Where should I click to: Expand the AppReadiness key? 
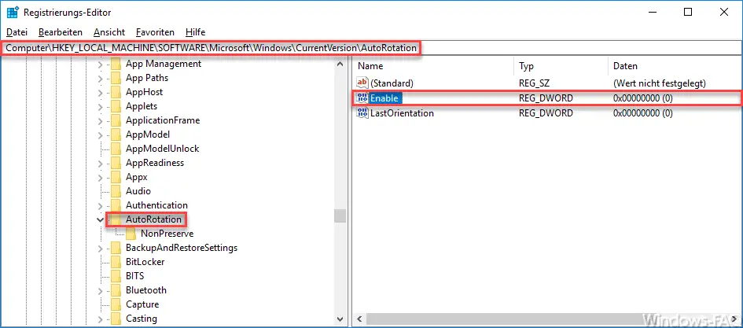click(x=100, y=163)
